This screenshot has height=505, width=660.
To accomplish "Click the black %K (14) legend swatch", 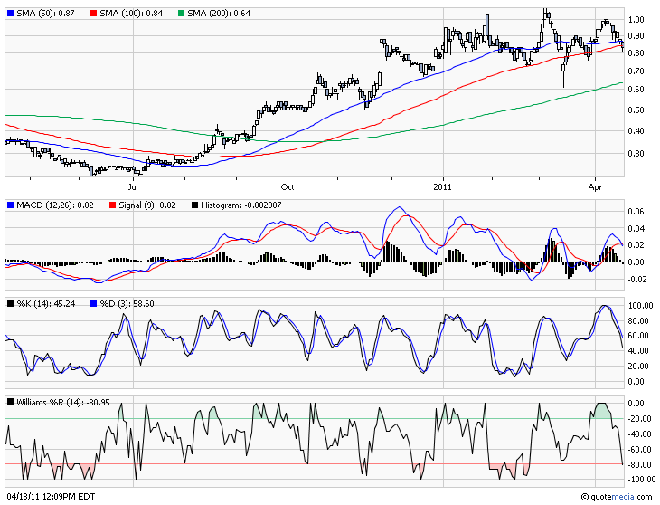I will (11, 304).
